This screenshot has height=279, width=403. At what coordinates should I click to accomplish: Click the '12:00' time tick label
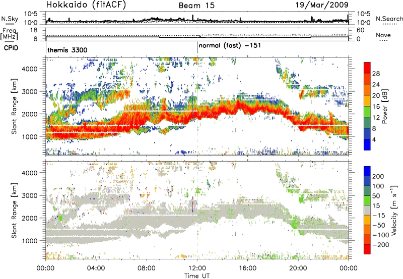197,268
